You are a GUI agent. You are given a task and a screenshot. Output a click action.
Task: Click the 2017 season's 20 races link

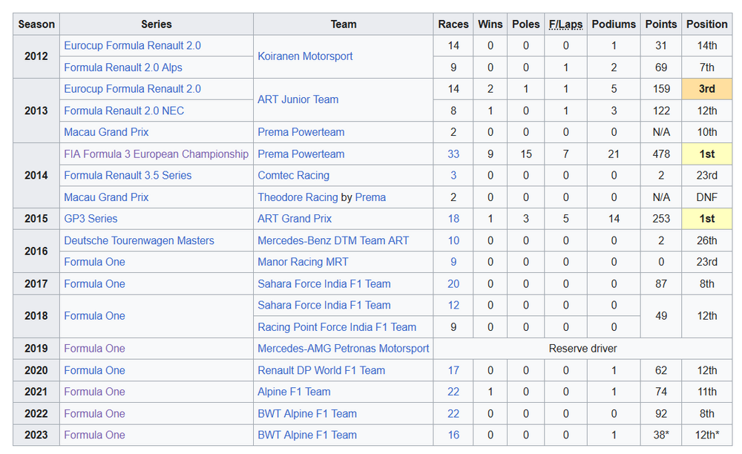point(453,284)
